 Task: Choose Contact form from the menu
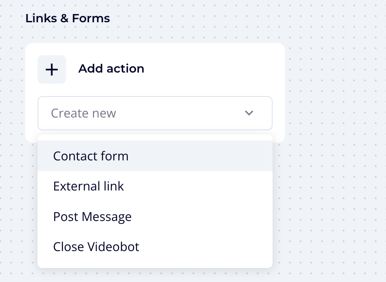pyautogui.click(x=90, y=156)
